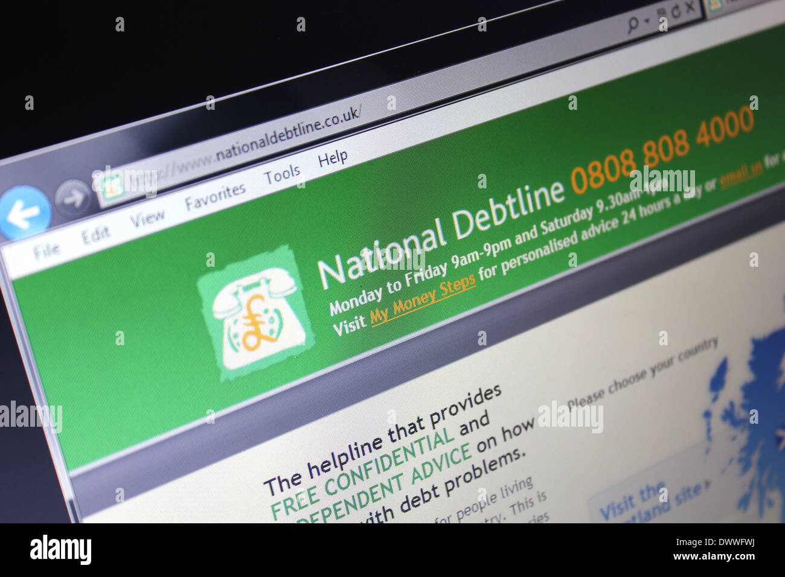Click The helpline that provides heading
Viewport: 785px width, 577px height.
click(x=383, y=440)
